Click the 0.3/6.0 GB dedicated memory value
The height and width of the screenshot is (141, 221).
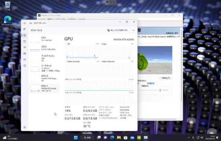(x=90, y=111)
